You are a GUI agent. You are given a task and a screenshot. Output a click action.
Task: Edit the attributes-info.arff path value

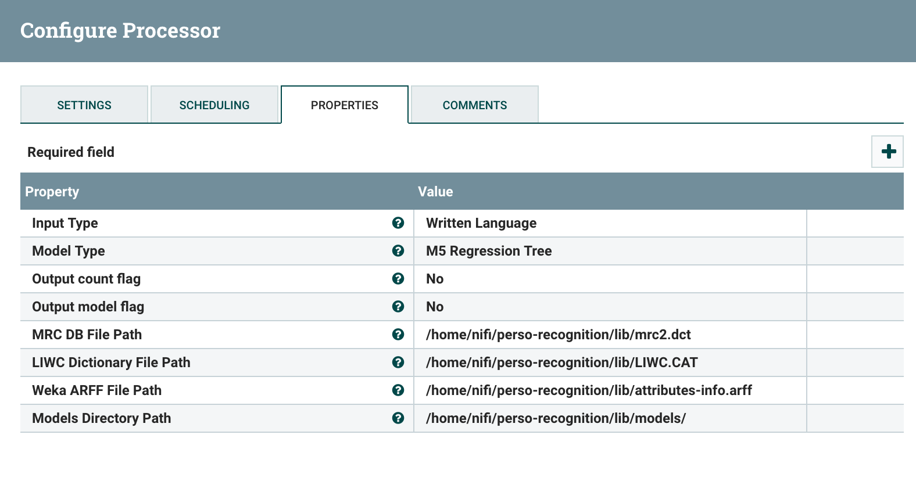click(589, 390)
